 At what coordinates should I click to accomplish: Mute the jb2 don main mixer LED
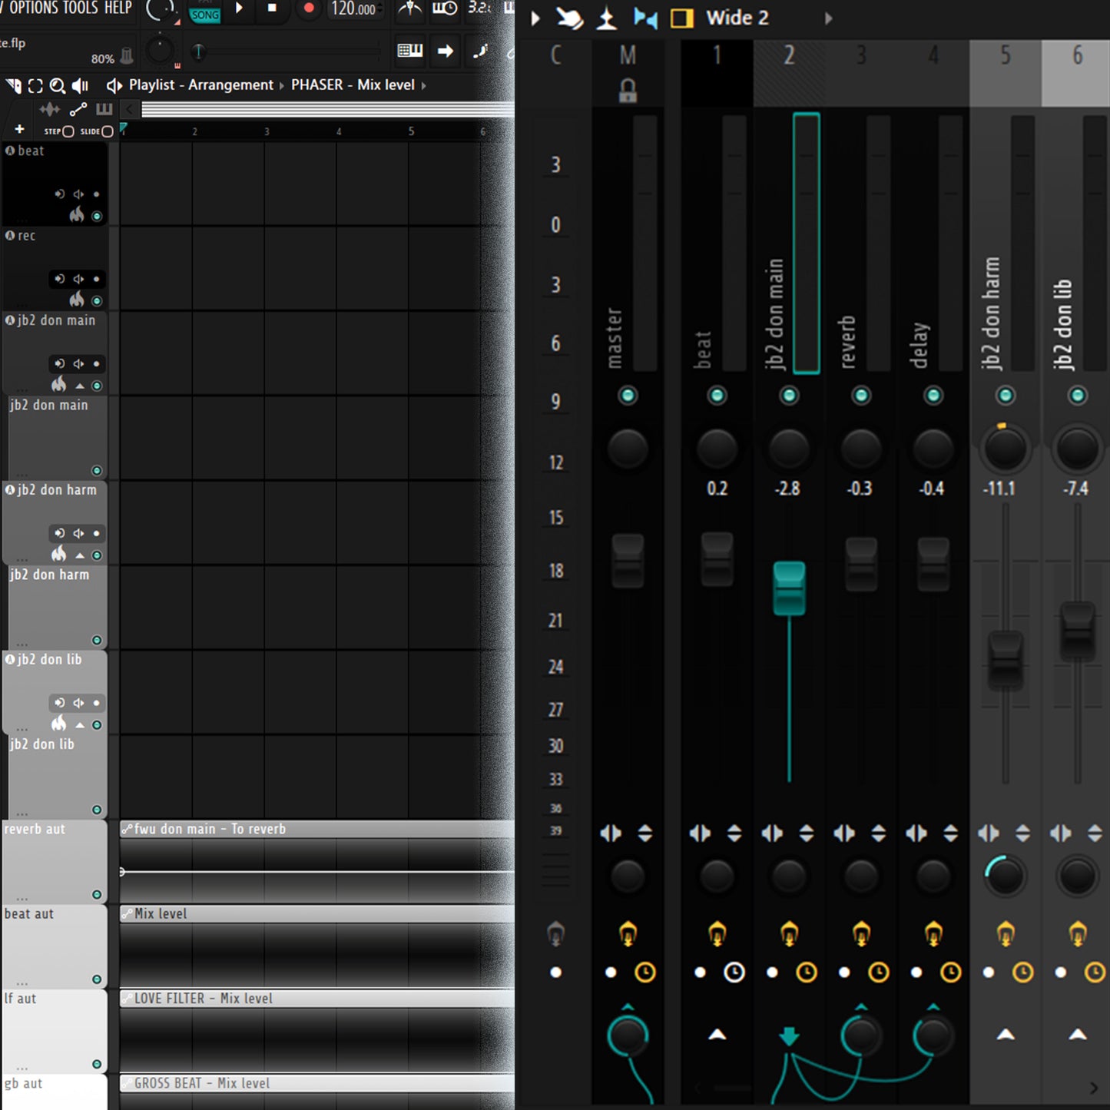[789, 396]
